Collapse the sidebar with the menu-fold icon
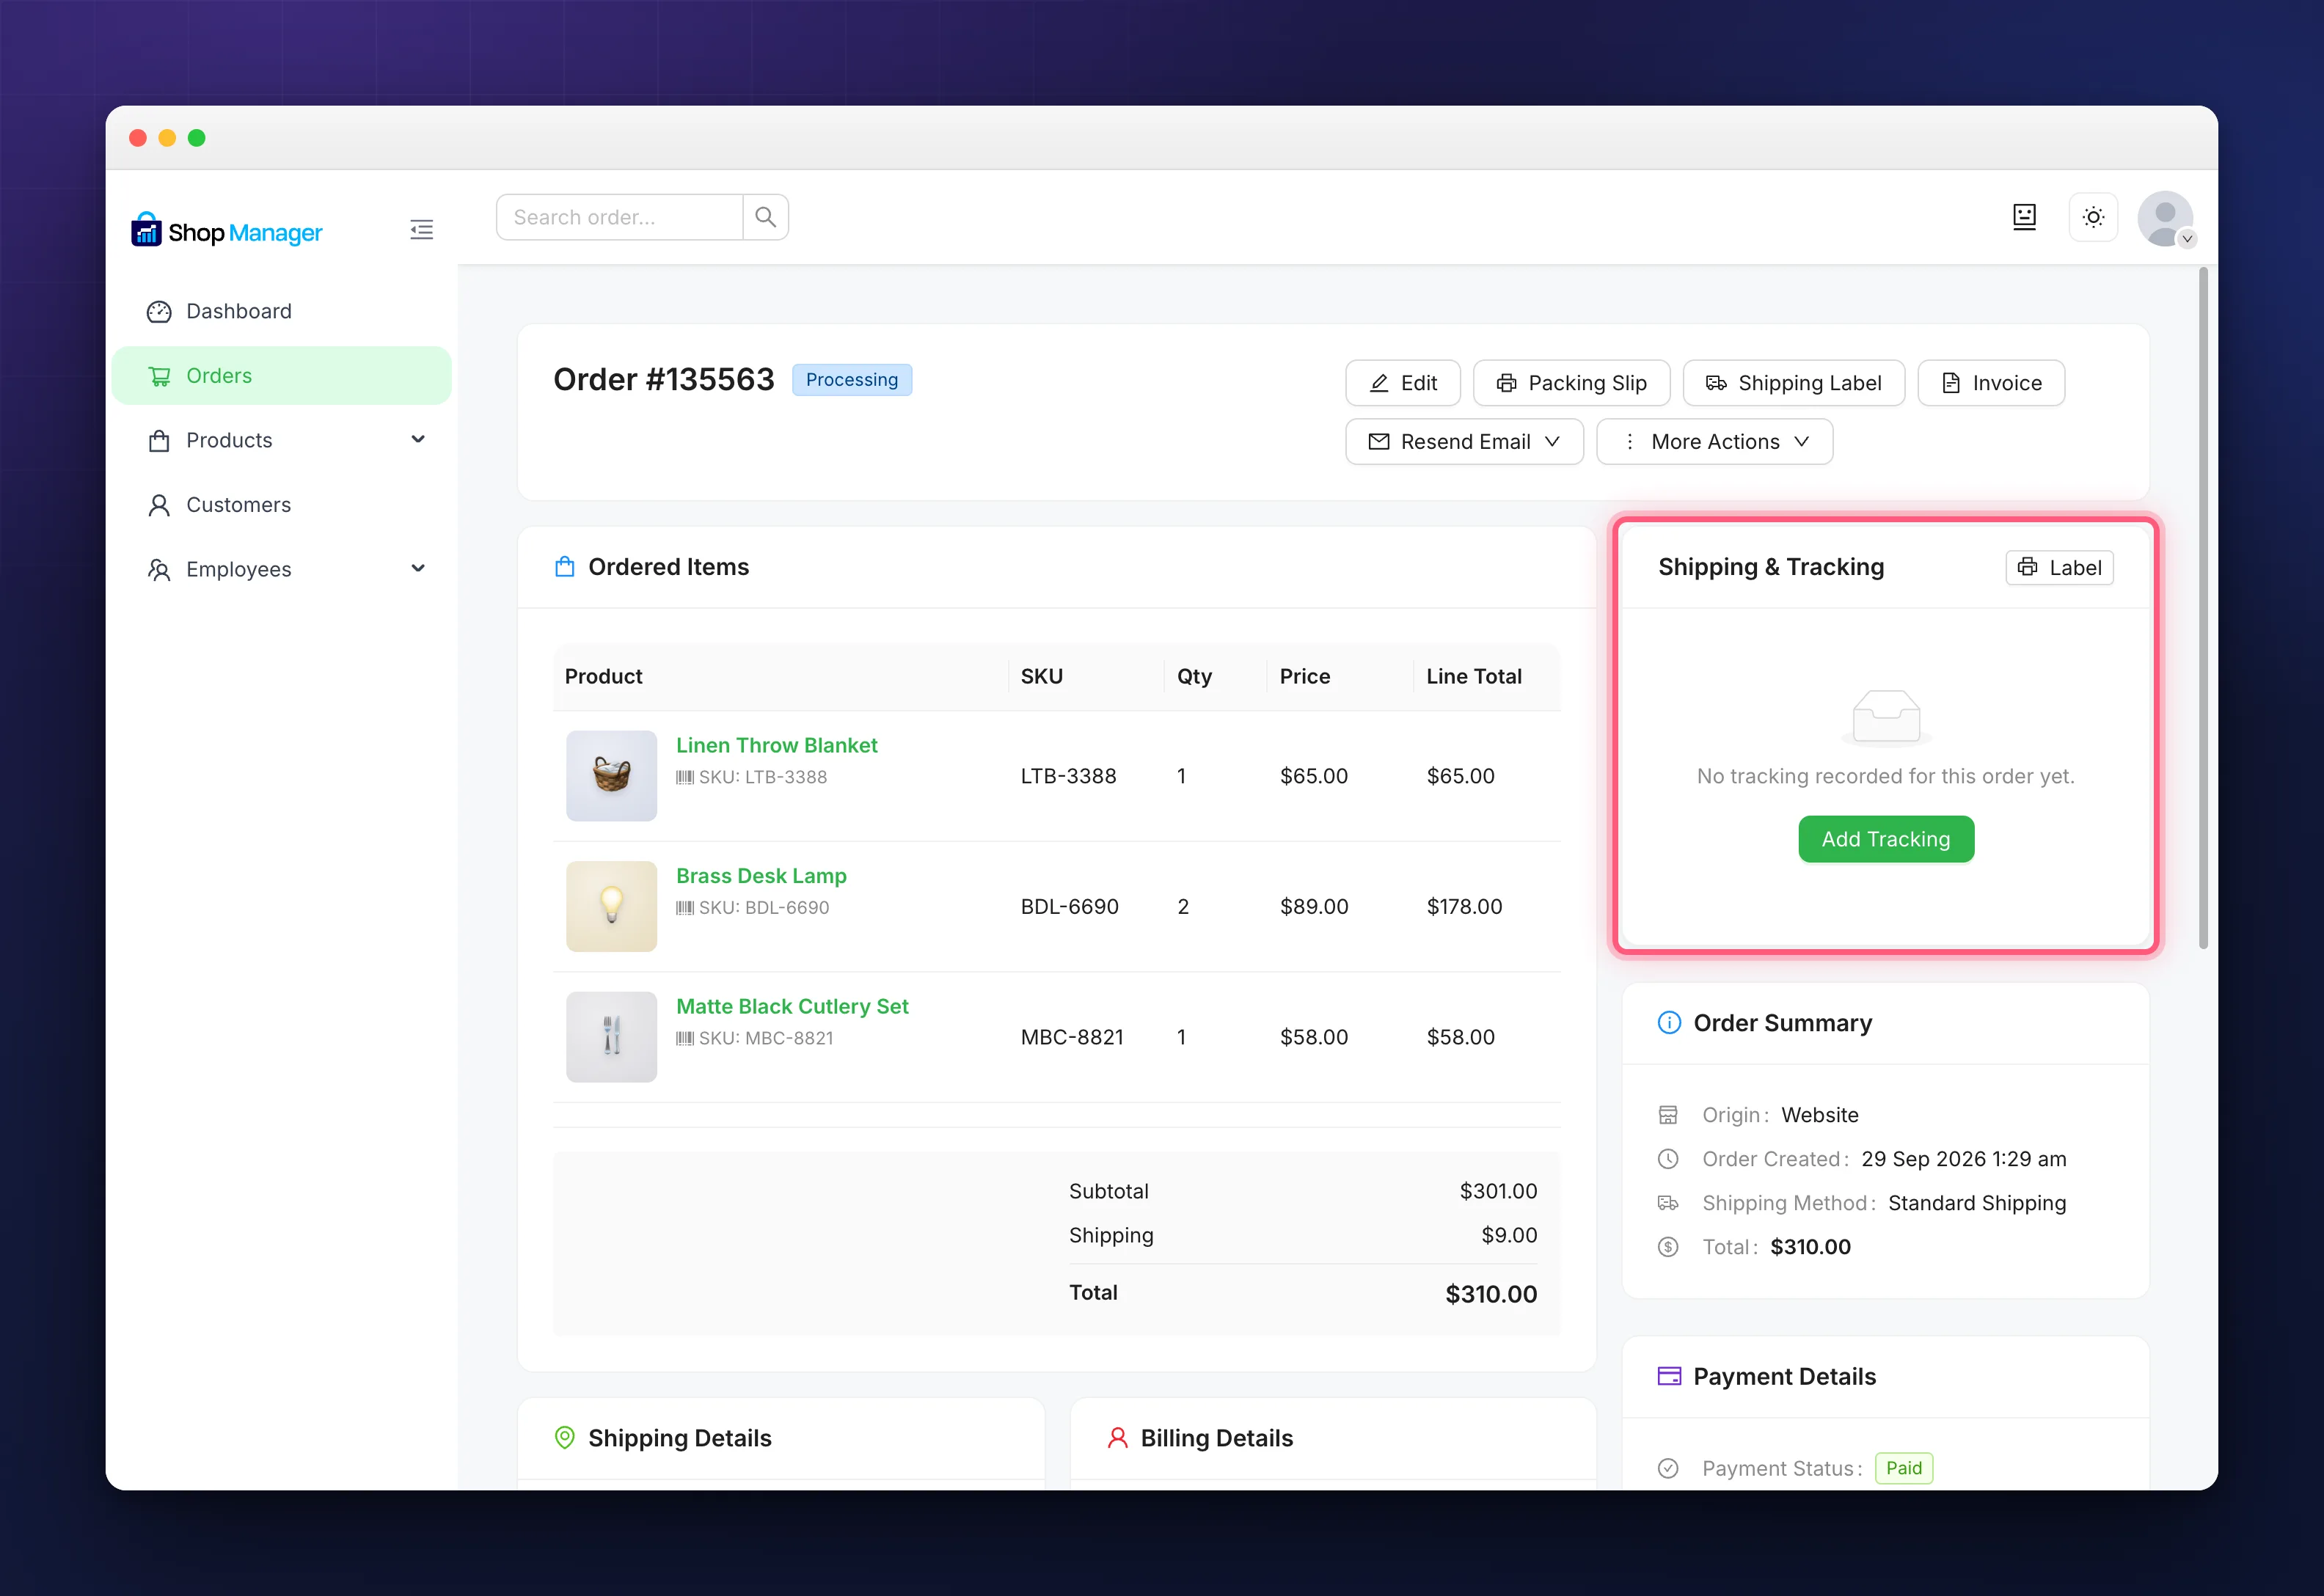 (x=421, y=230)
